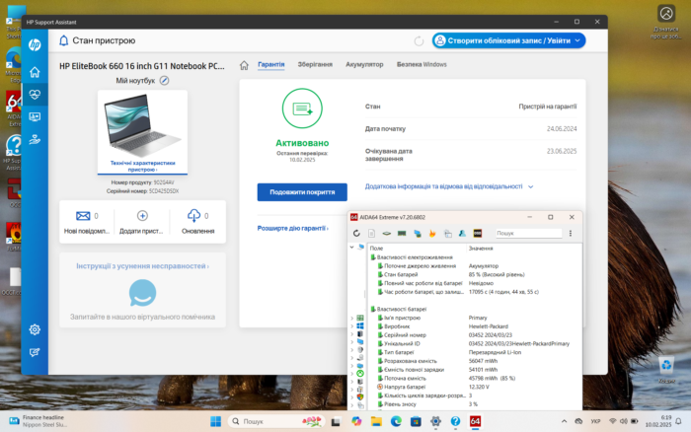Select the green DirectX node in AIDA64 tree
Image resolution: width=691 pixels, height=432 pixels.
[x=360, y=374]
